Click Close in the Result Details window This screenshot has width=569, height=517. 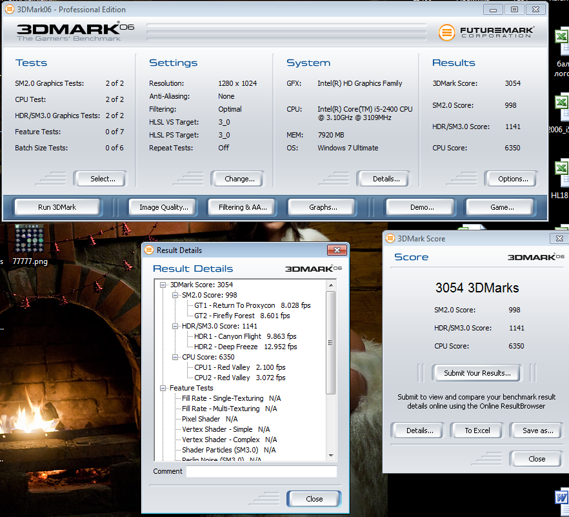point(314,499)
